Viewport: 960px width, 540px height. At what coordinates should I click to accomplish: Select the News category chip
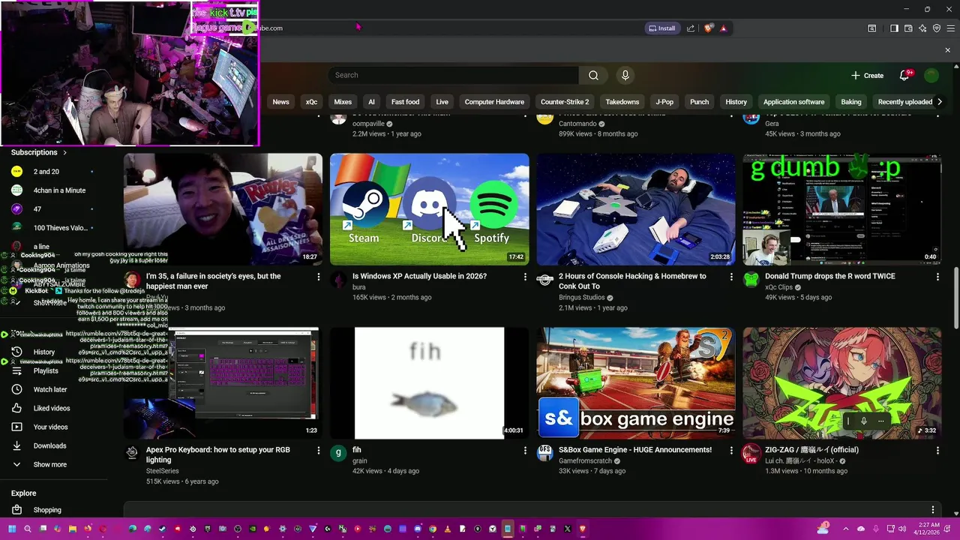(280, 102)
